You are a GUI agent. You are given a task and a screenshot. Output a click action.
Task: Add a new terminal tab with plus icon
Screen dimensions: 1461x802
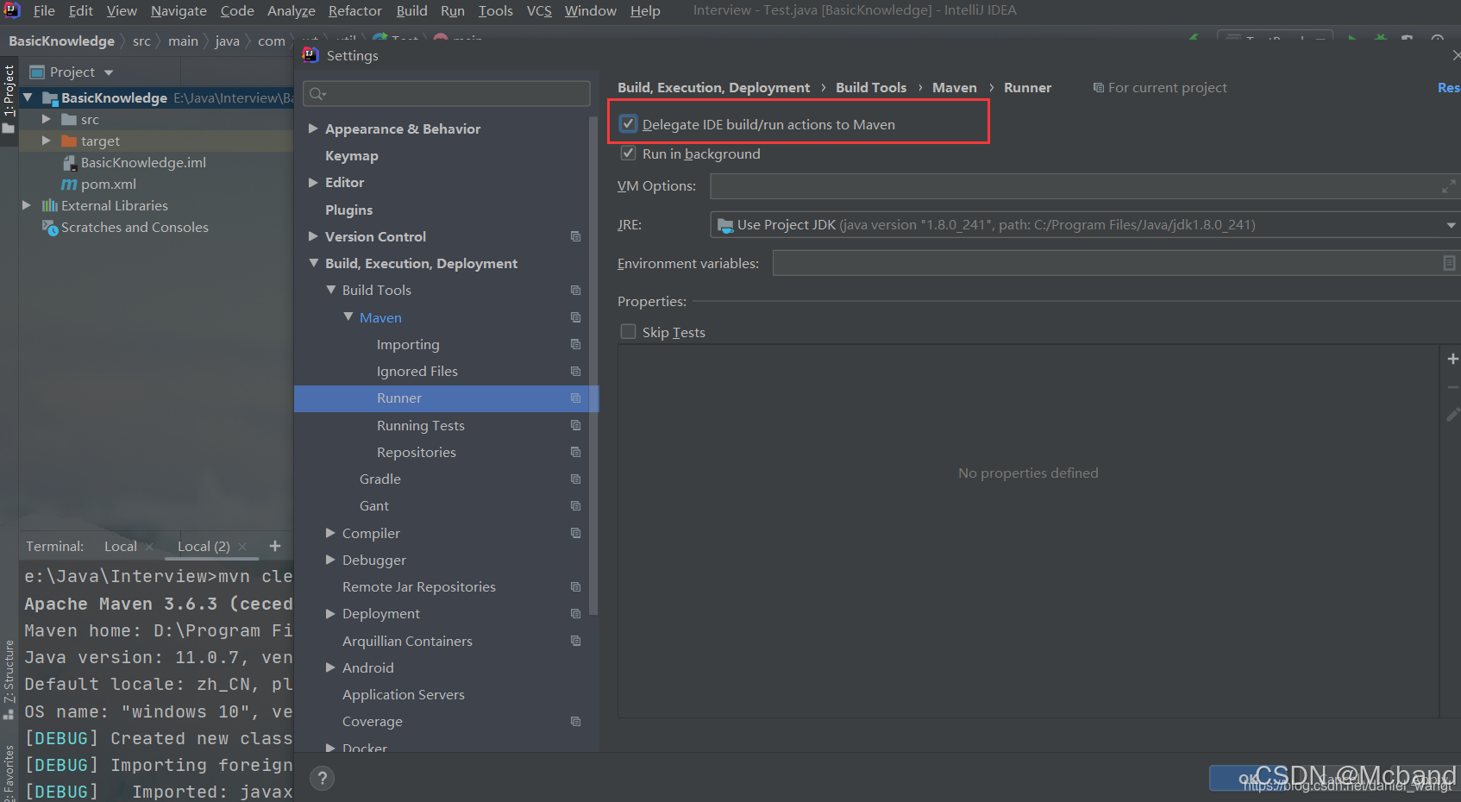[275, 546]
